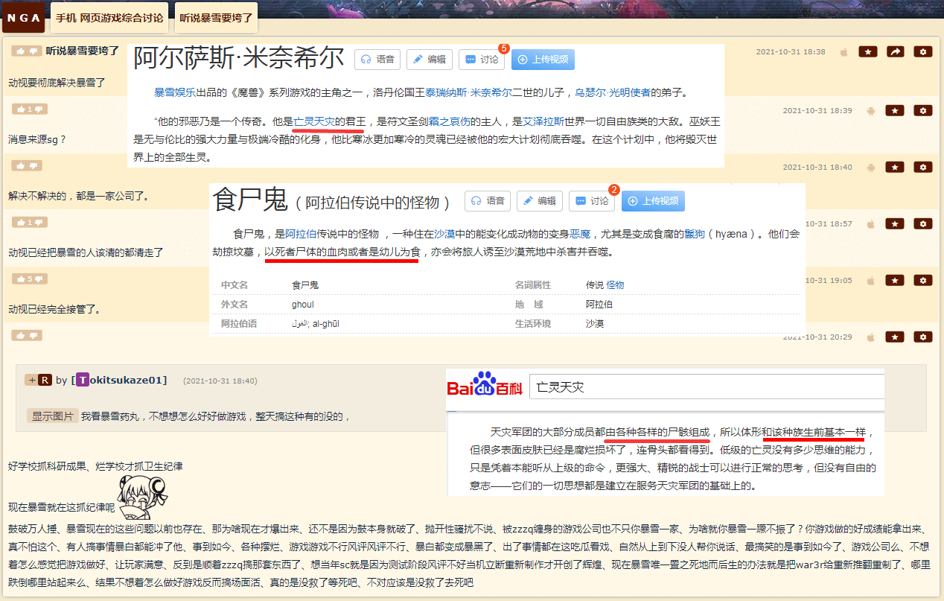
Task: Click the crying girl emoticon image
Action: click(143, 497)
